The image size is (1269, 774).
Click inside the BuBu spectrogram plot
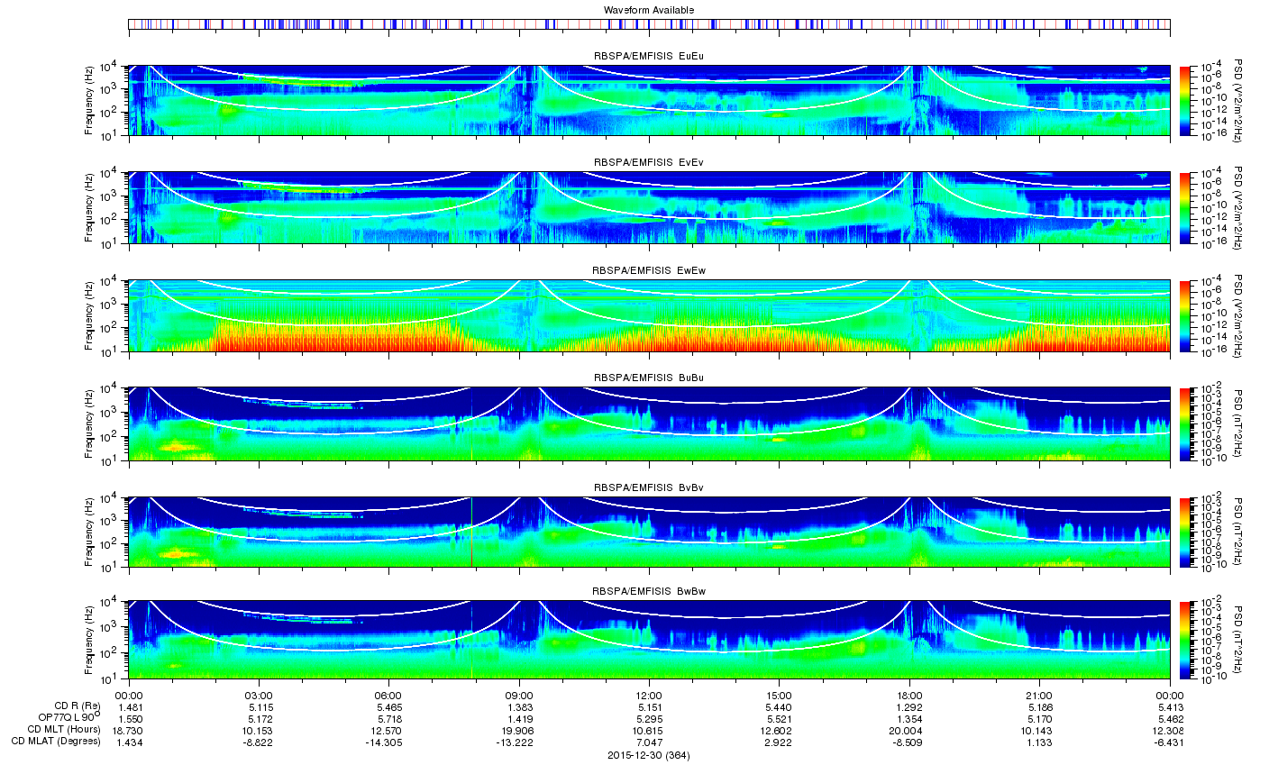coord(649,423)
